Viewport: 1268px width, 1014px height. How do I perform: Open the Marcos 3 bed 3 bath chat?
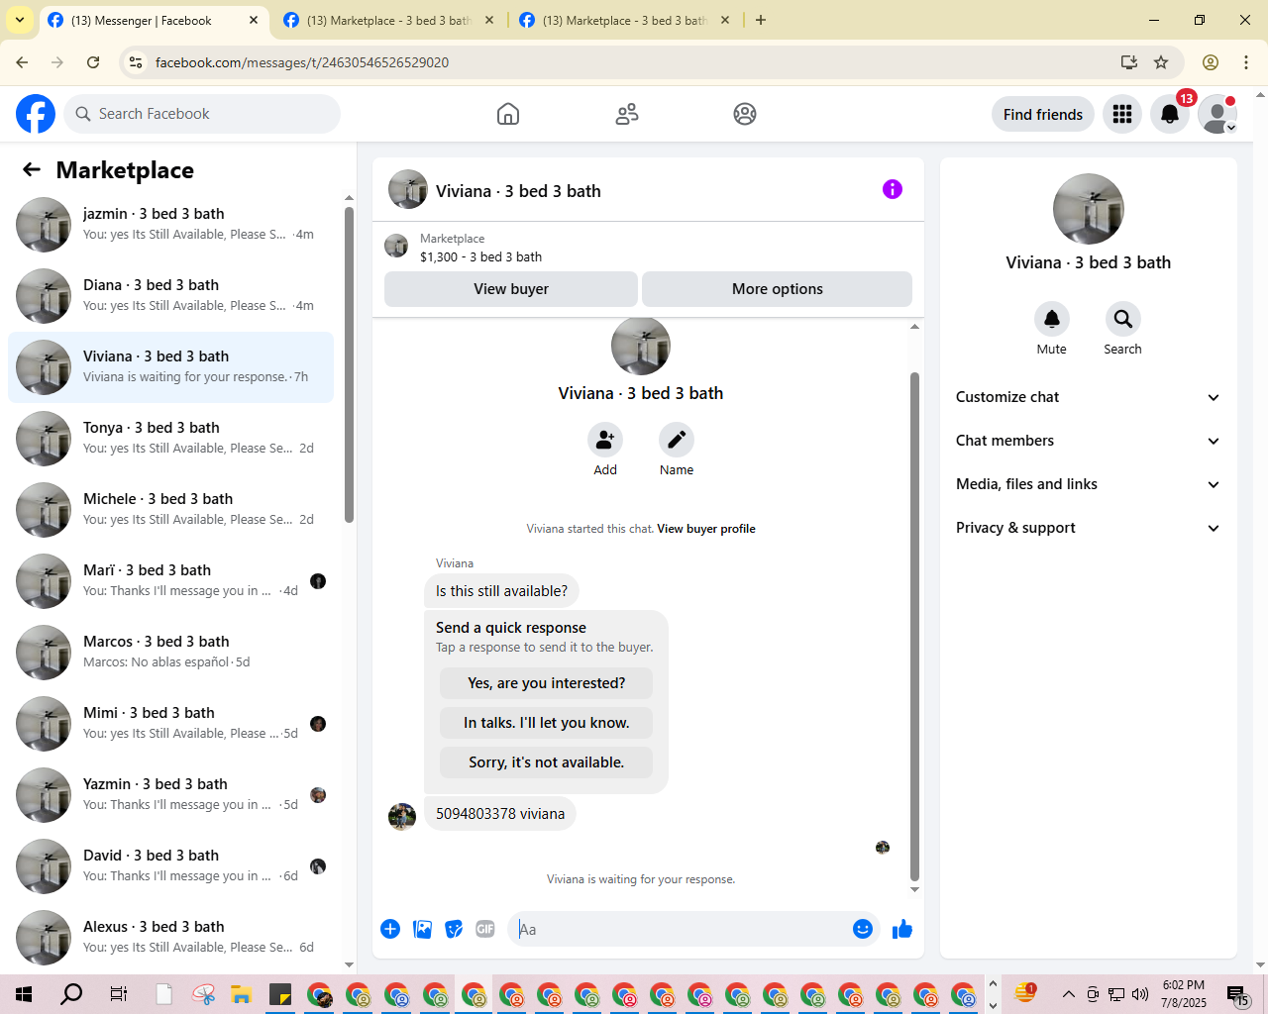[x=170, y=653]
